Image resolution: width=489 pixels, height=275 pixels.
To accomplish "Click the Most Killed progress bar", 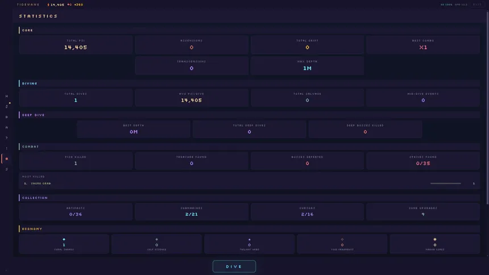I will coord(445,184).
